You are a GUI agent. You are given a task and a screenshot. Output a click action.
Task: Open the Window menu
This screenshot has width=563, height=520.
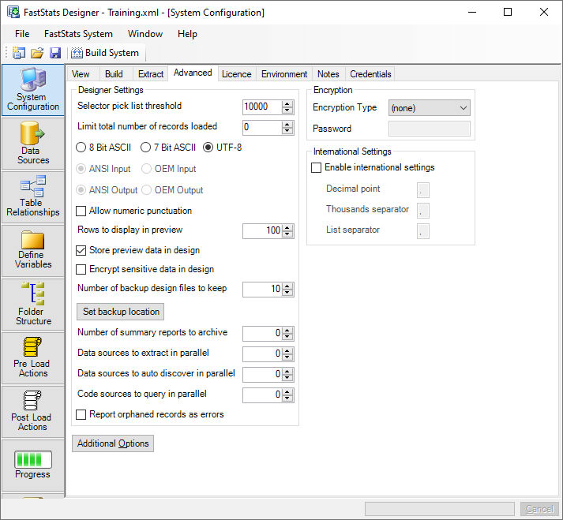tap(145, 34)
